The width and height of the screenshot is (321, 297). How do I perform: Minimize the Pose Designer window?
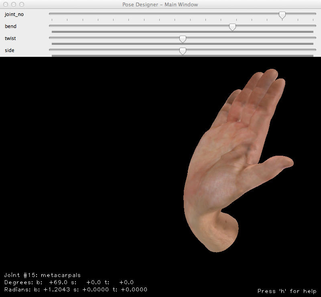pos(14,4)
